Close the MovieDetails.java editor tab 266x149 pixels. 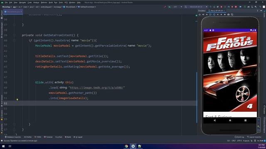pos(21,12)
